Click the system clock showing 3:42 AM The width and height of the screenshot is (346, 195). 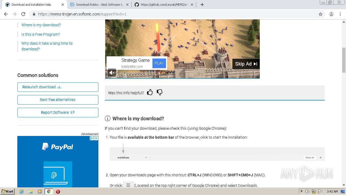[x=332, y=191]
